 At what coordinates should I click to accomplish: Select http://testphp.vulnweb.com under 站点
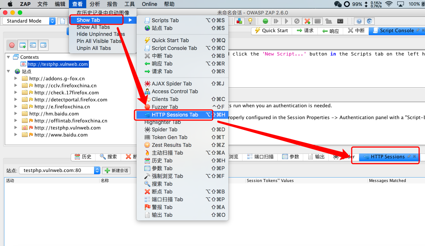click(67, 128)
